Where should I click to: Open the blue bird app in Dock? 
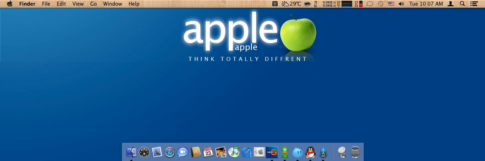323,152
